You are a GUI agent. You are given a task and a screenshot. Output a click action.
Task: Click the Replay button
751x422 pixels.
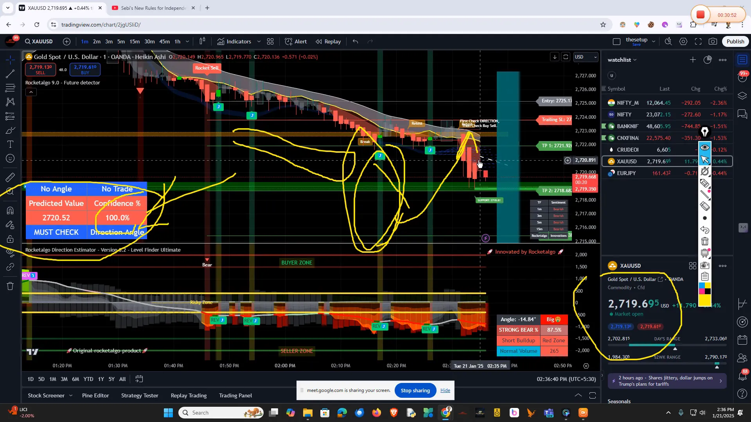click(x=328, y=41)
